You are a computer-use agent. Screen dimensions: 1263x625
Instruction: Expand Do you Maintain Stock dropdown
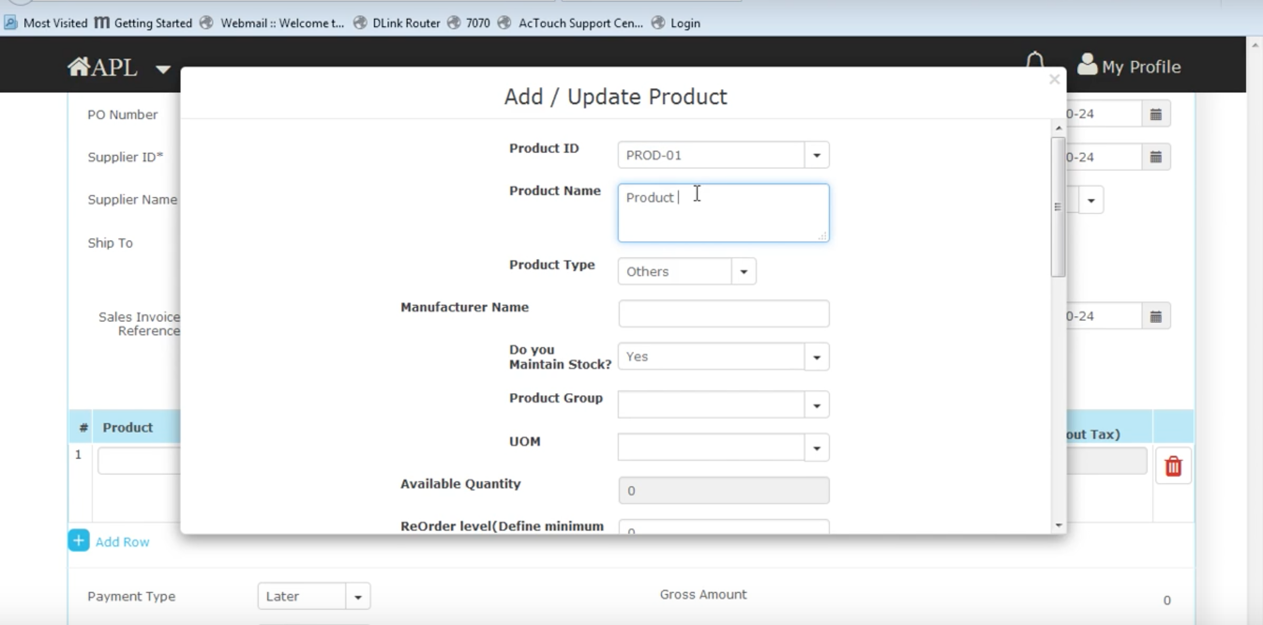coord(816,357)
